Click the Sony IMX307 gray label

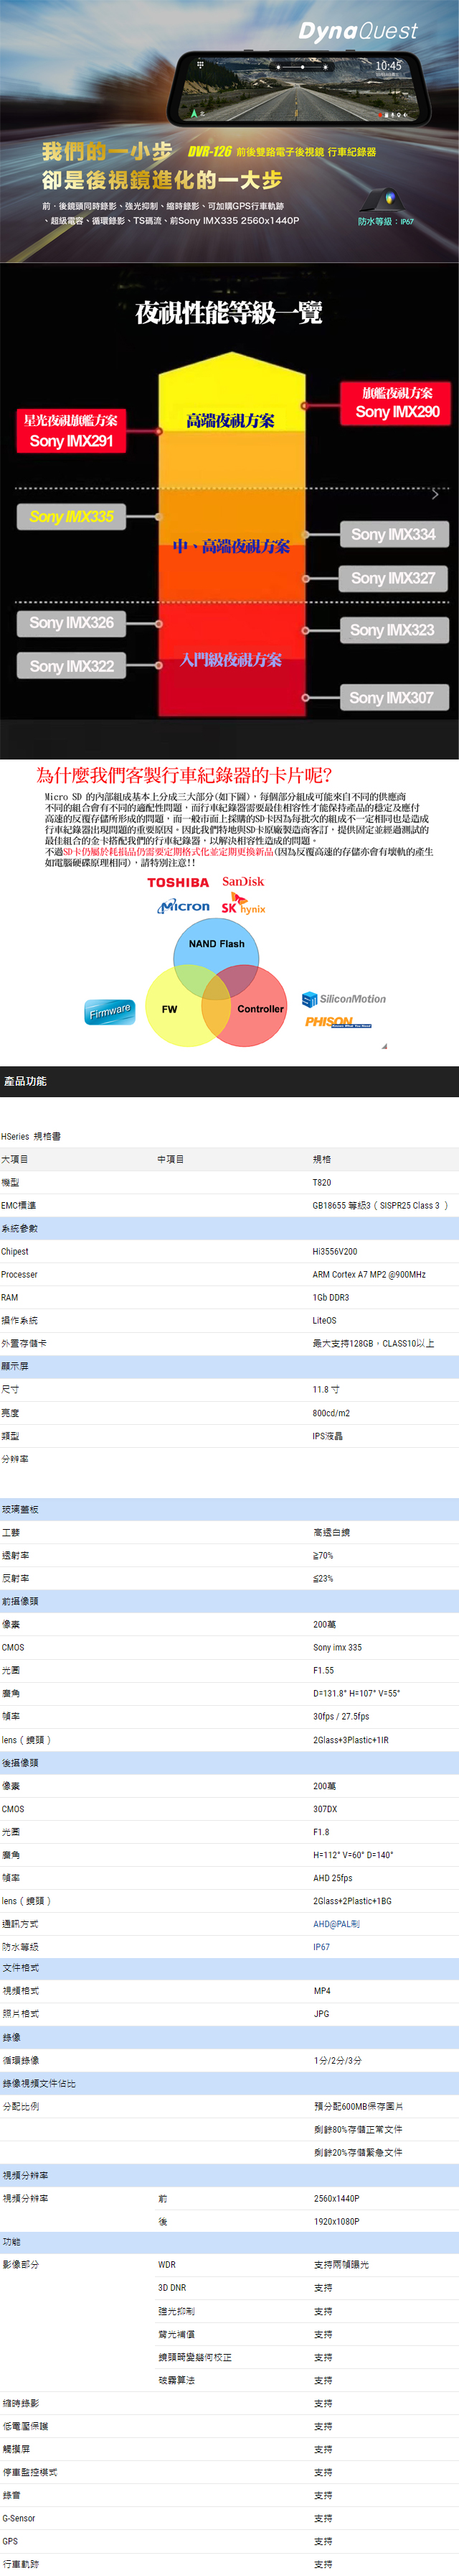[393, 698]
